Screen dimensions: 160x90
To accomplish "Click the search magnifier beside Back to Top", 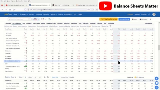I will [x=110, y=26].
